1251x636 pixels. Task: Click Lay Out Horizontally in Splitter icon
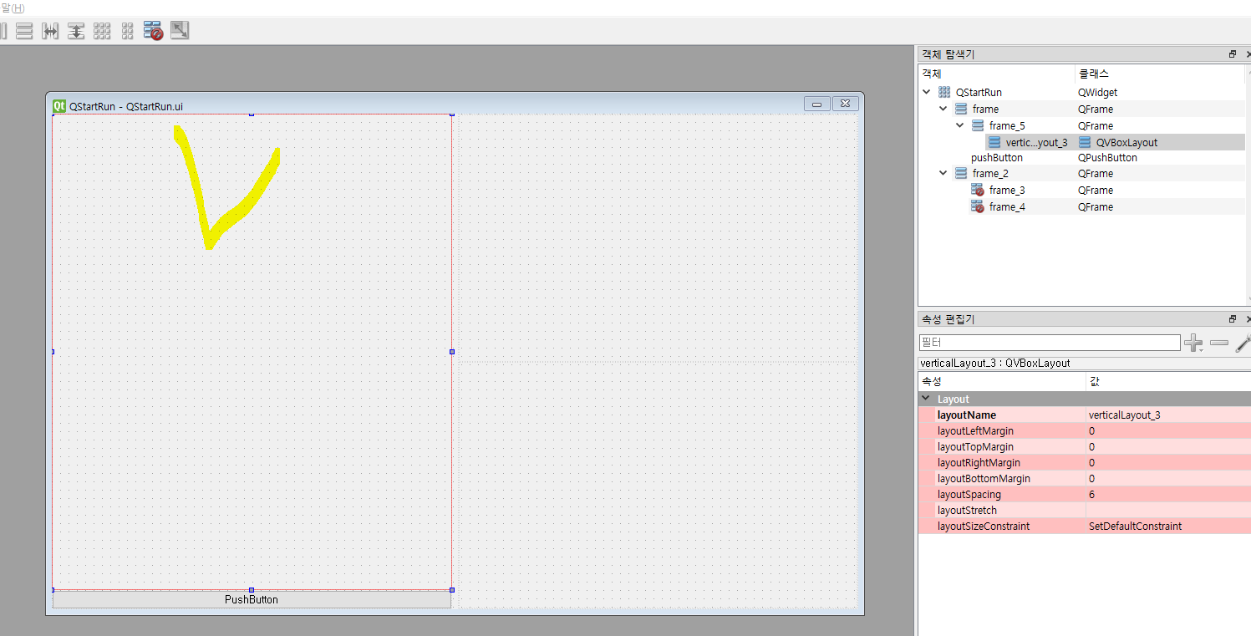tap(50, 31)
